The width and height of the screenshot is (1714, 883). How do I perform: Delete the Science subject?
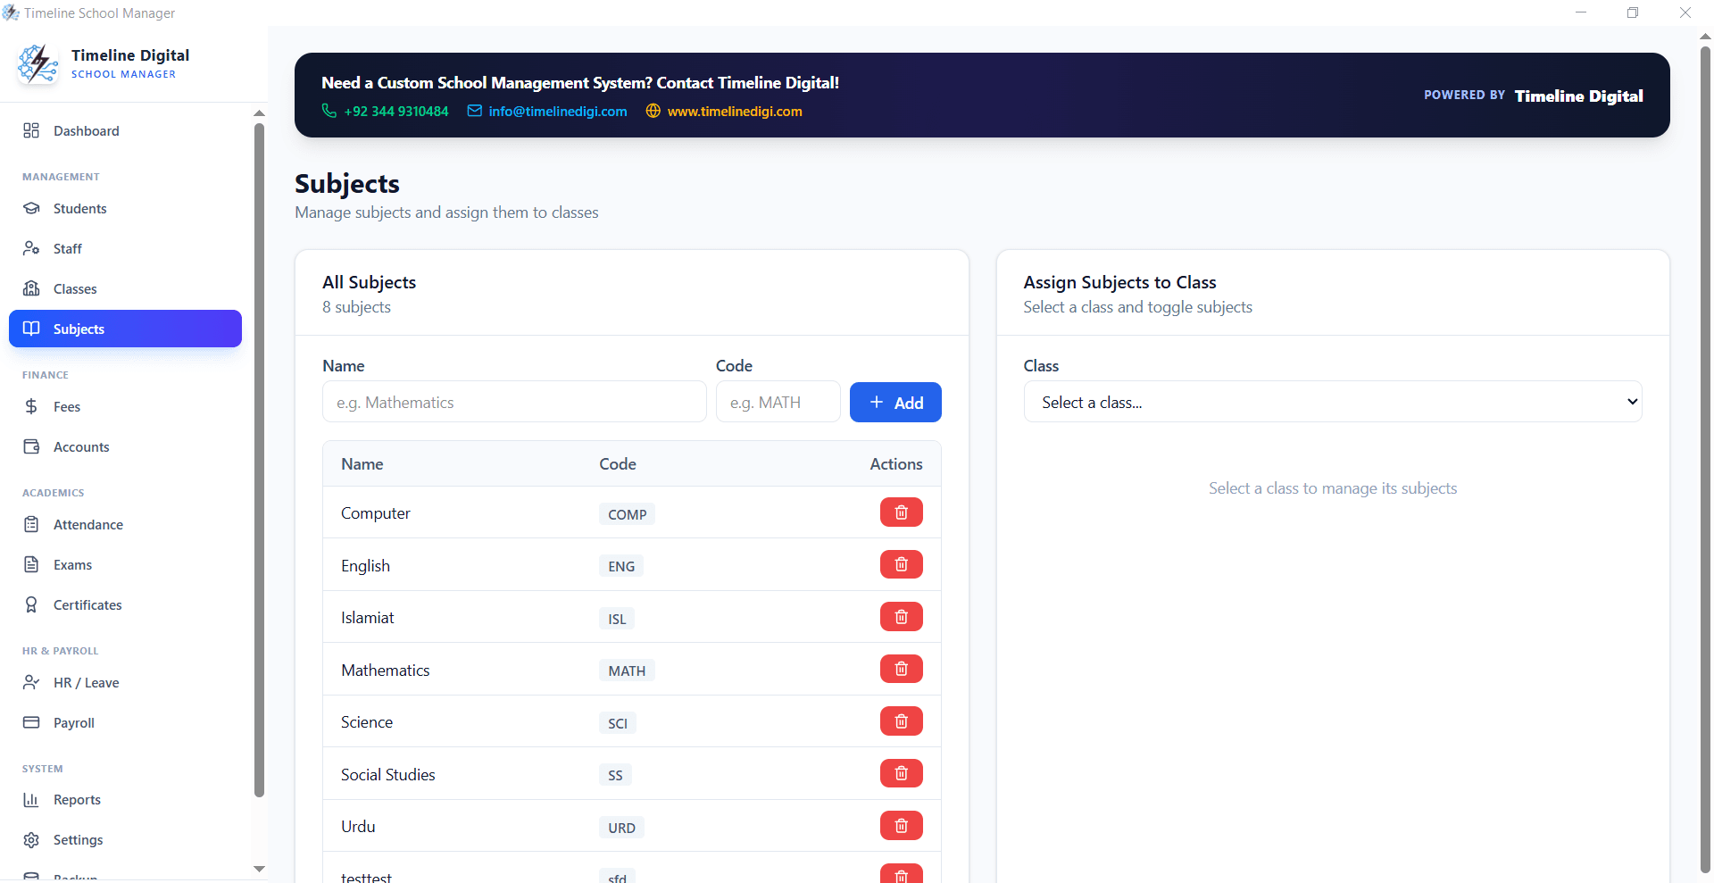[x=901, y=721]
